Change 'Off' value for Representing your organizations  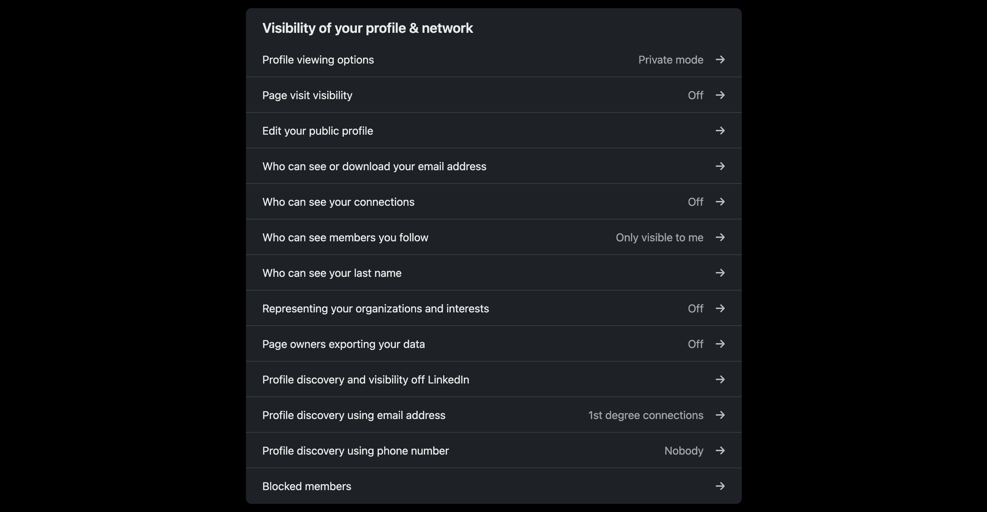(x=695, y=308)
